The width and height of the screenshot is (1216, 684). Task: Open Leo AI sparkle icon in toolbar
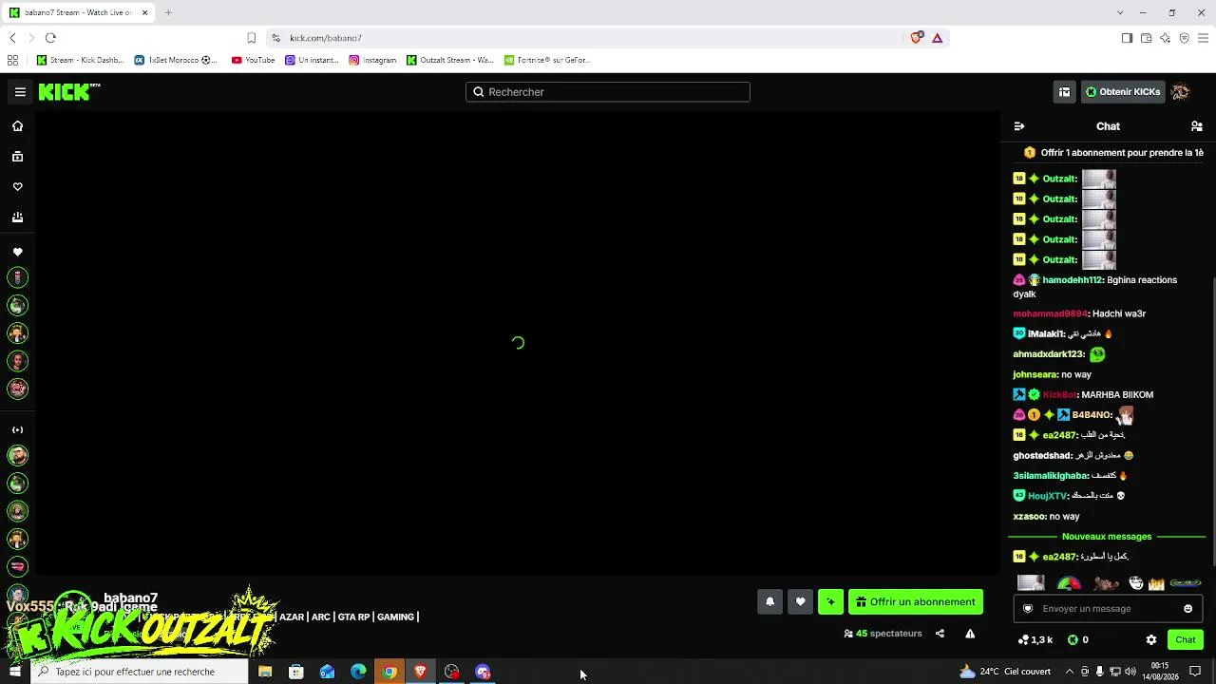coord(1165,38)
